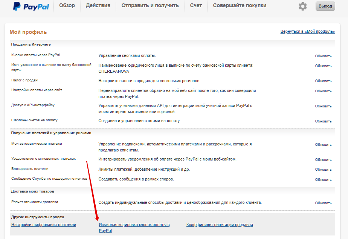
Task: Click the PayPal logo
Action: pyautogui.click(x=31, y=6)
